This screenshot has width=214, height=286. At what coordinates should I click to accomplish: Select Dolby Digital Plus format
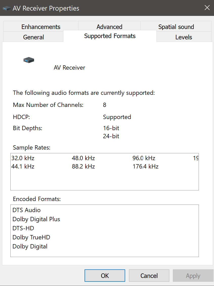(36, 219)
